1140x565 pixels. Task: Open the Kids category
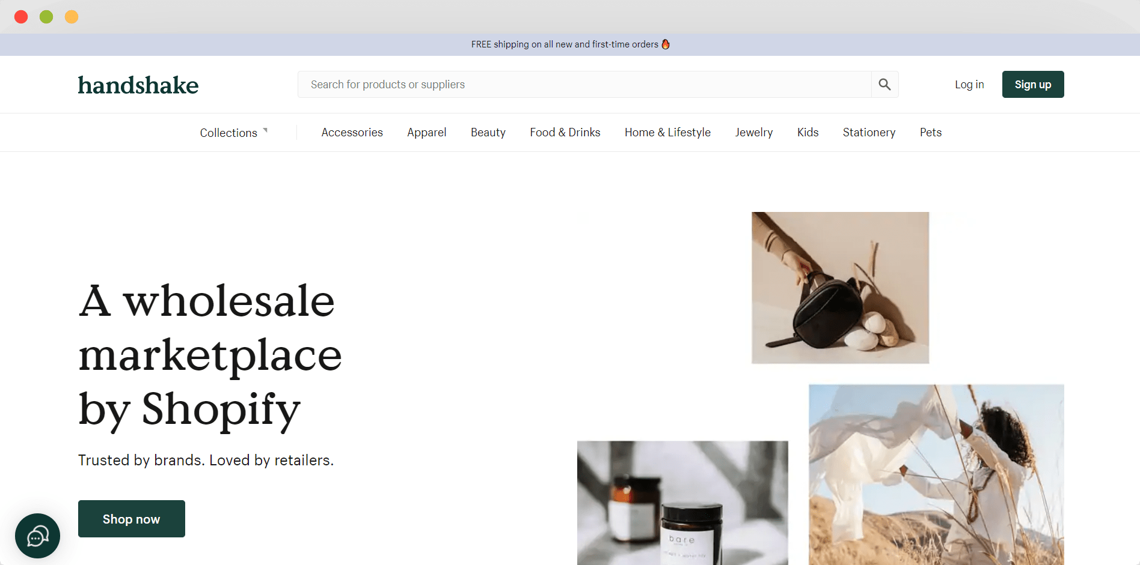807,132
